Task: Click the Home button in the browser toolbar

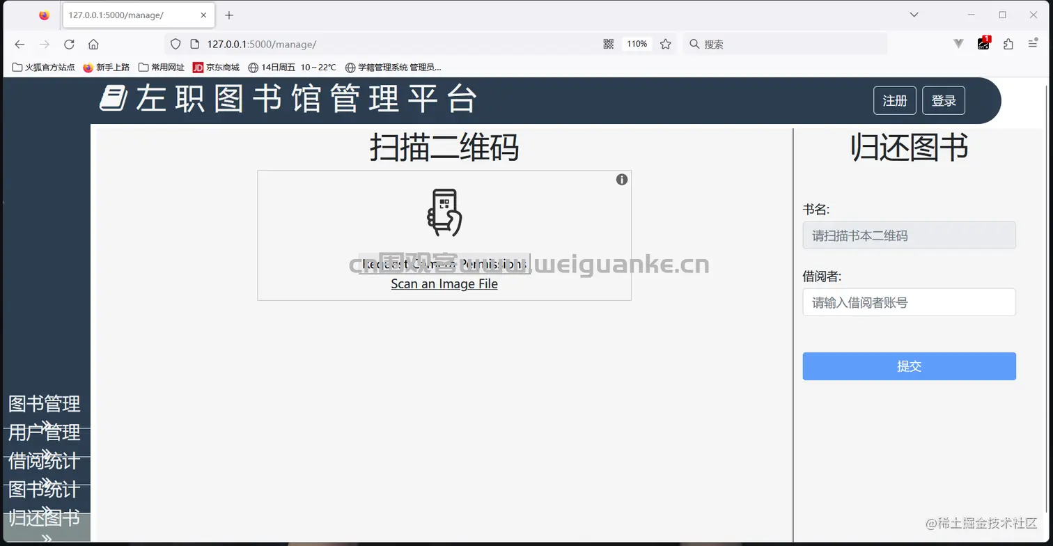Action: click(93, 43)
